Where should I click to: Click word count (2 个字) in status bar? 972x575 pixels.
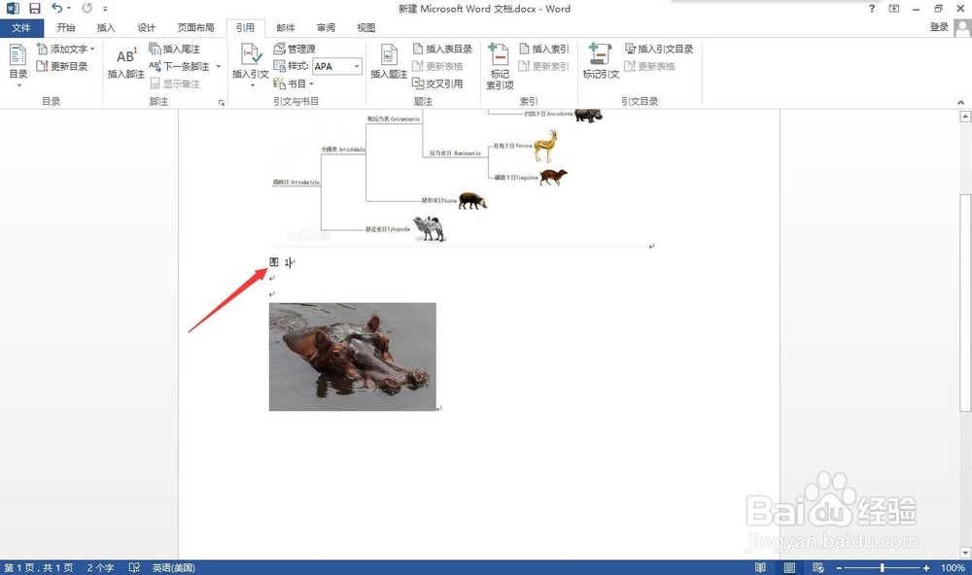point(100,567)
